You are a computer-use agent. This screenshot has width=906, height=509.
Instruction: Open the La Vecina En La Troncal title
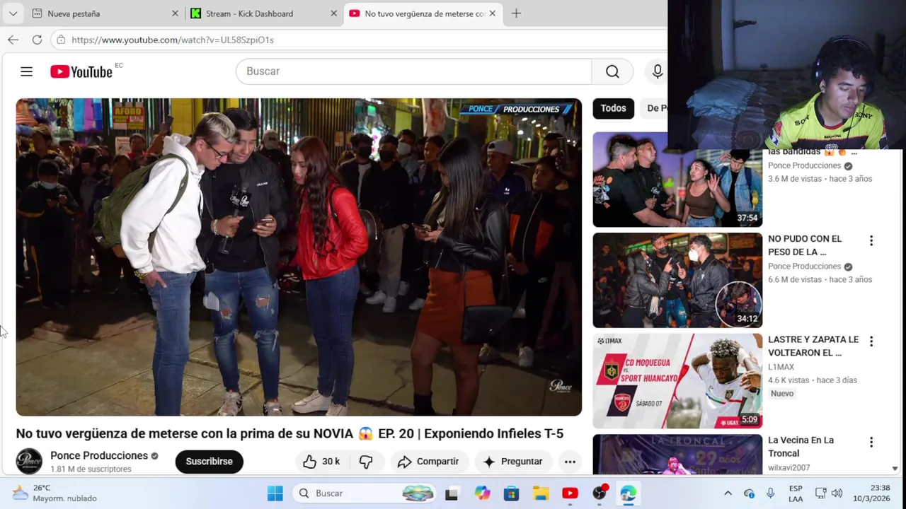click(x=801, y=447)
